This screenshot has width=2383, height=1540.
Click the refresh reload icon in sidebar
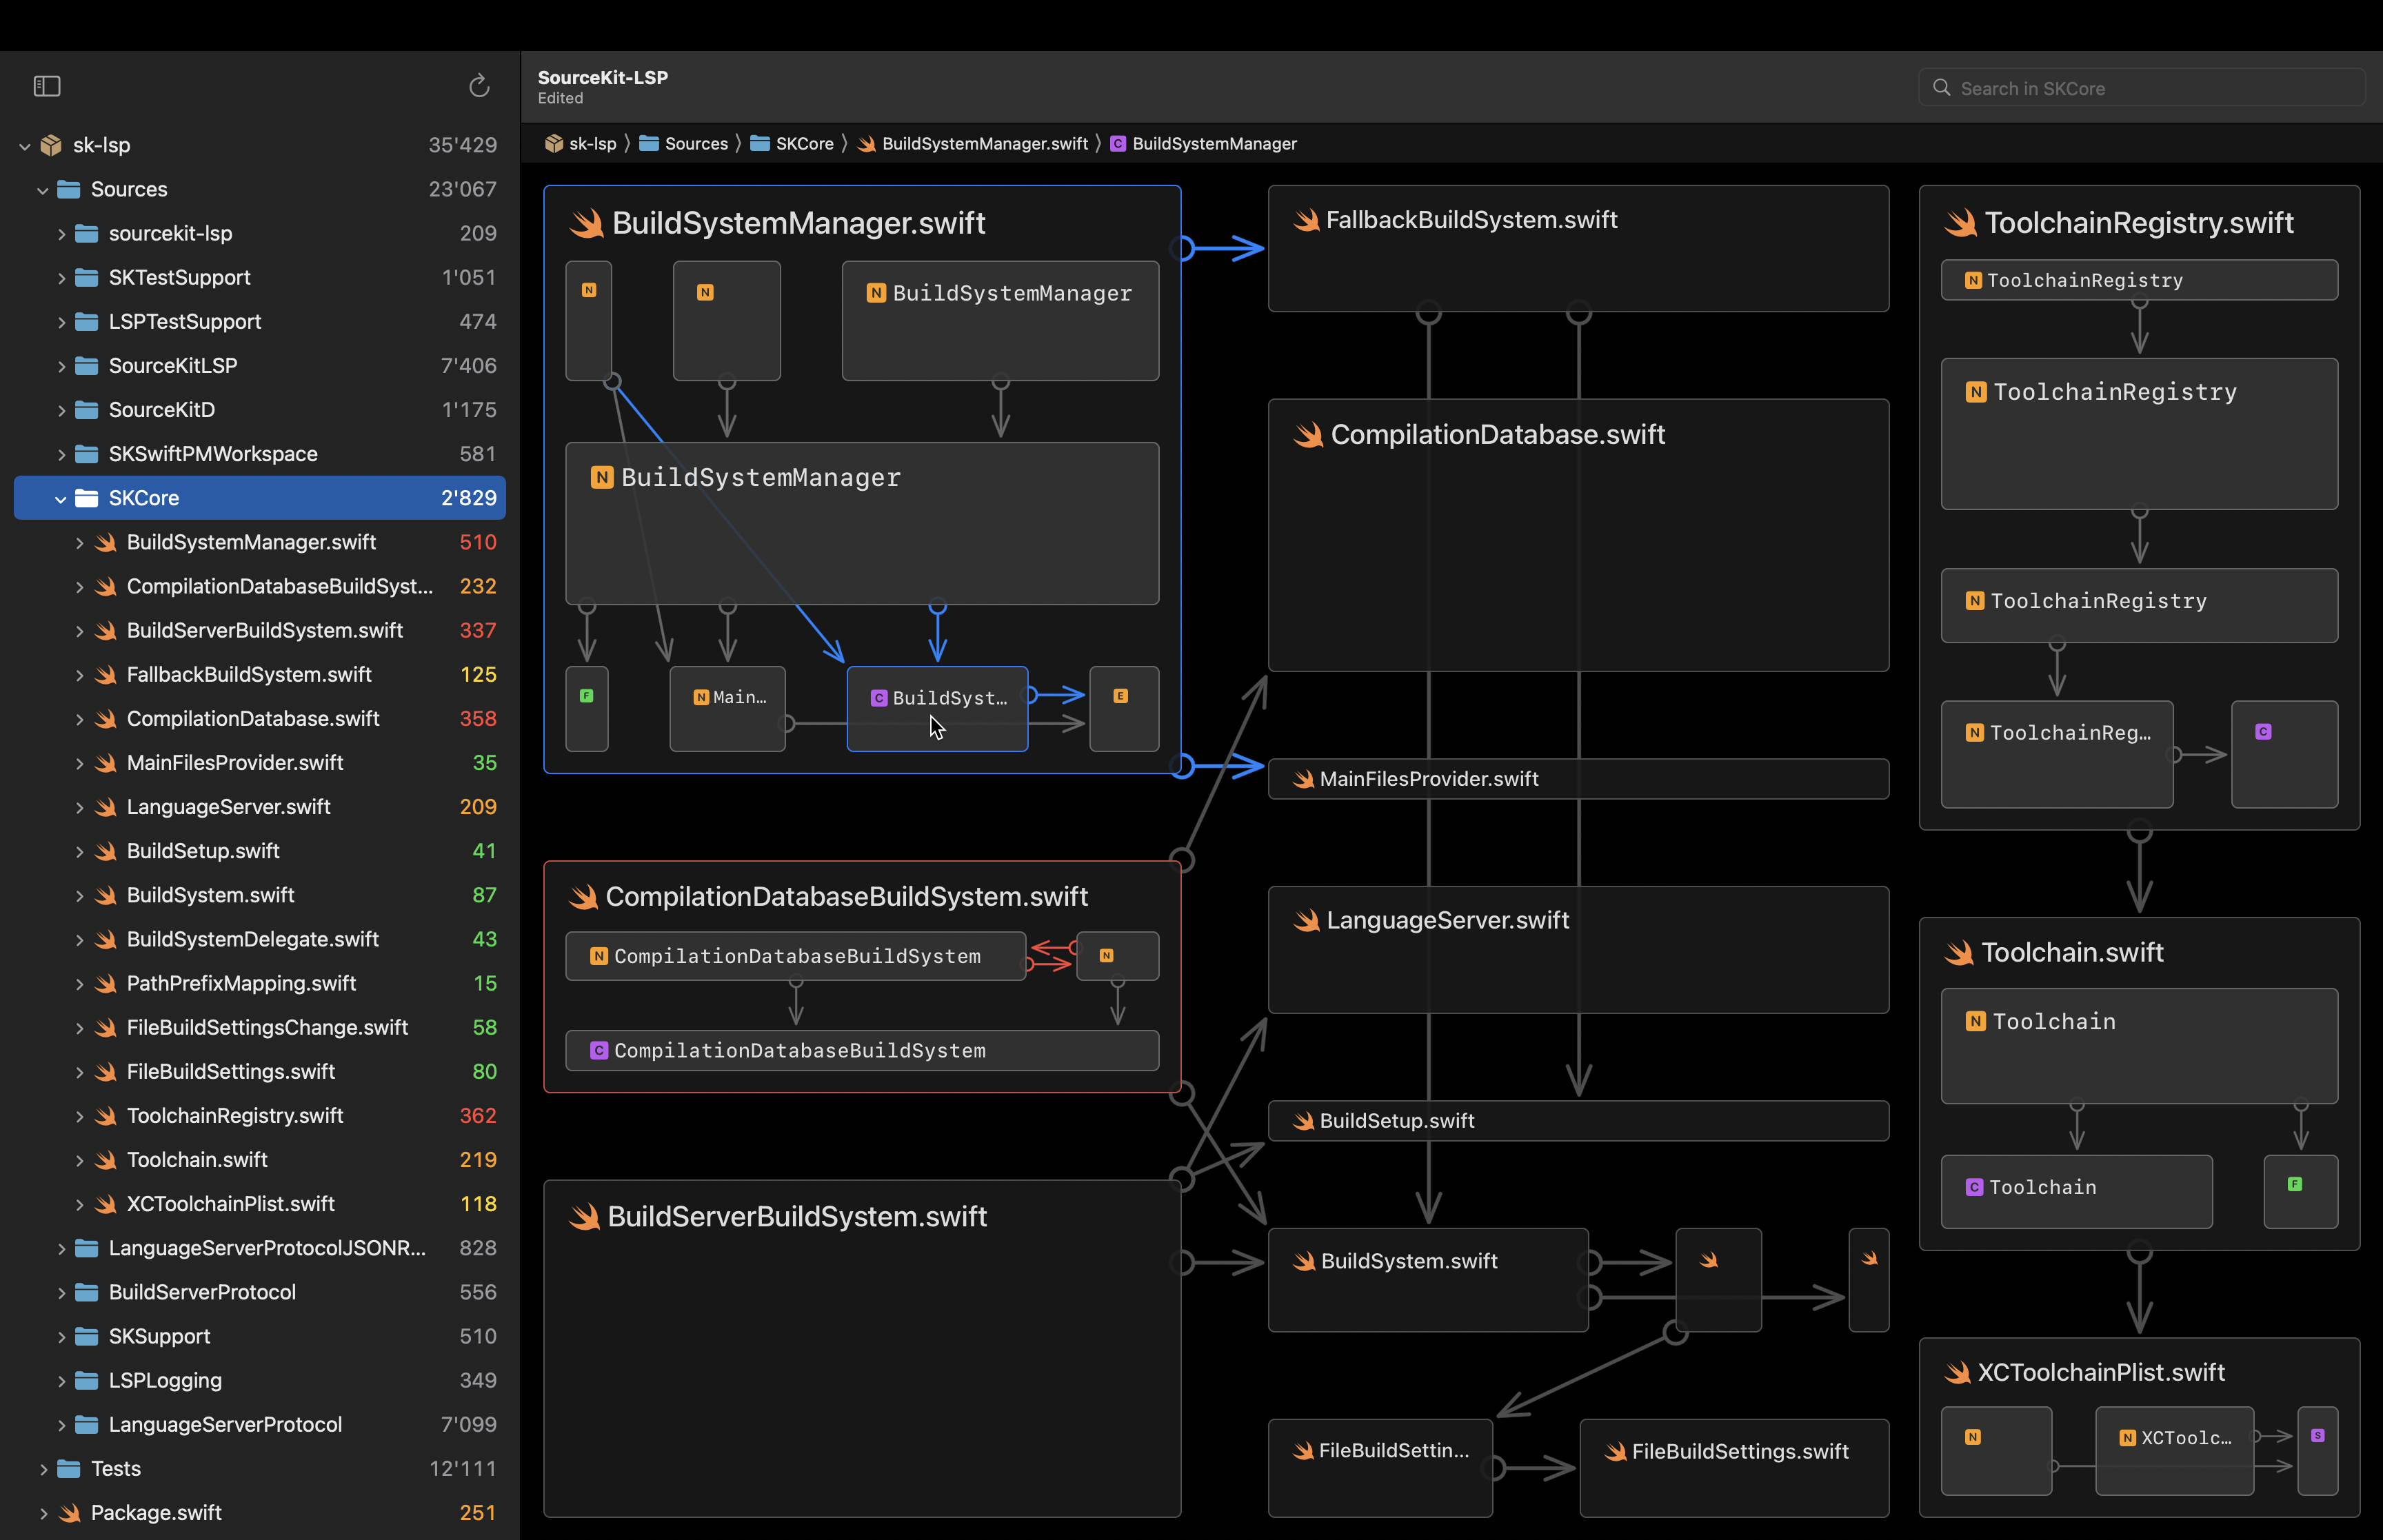(x=479, y=86)
